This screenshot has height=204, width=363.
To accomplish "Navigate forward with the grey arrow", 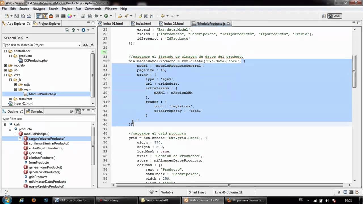I will (x=173, y=16).
